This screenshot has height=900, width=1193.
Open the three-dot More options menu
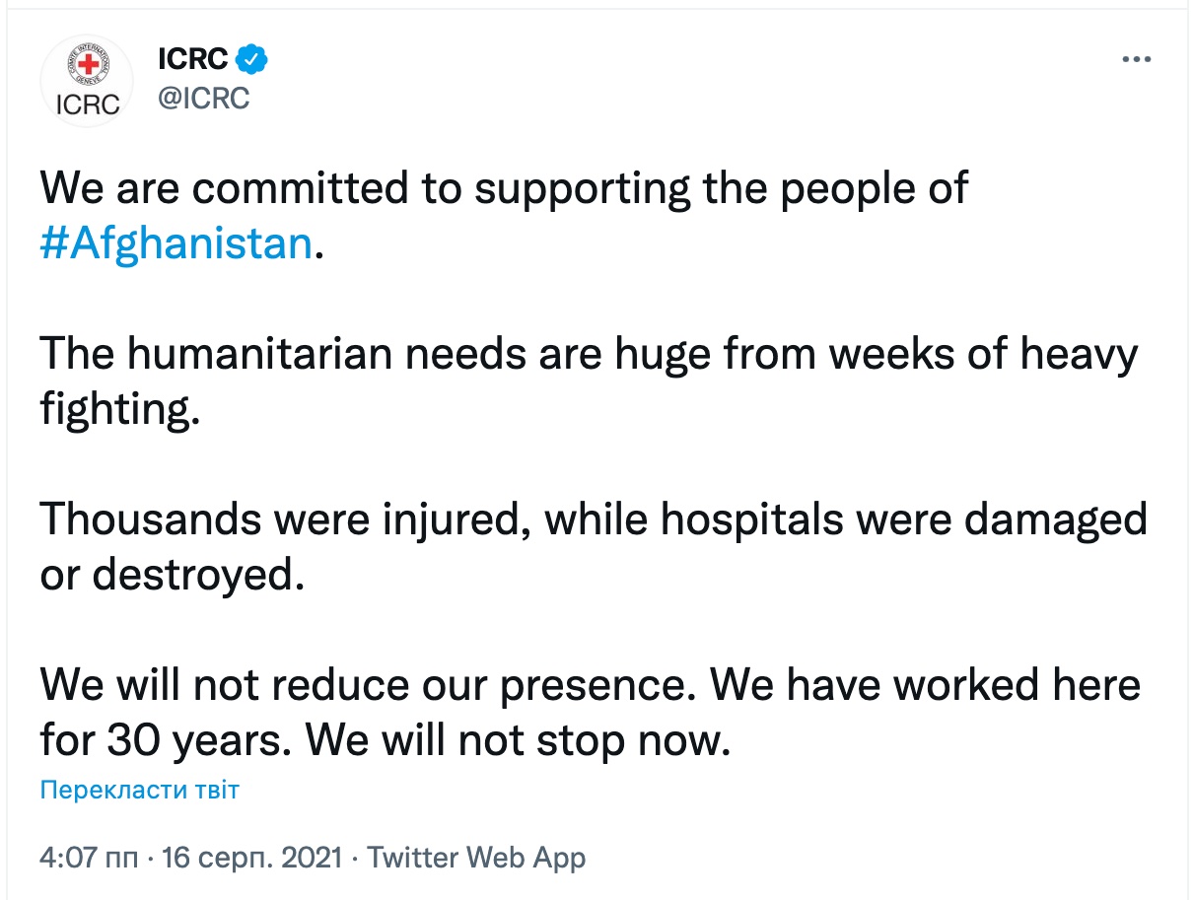[x=1137, y=60]
